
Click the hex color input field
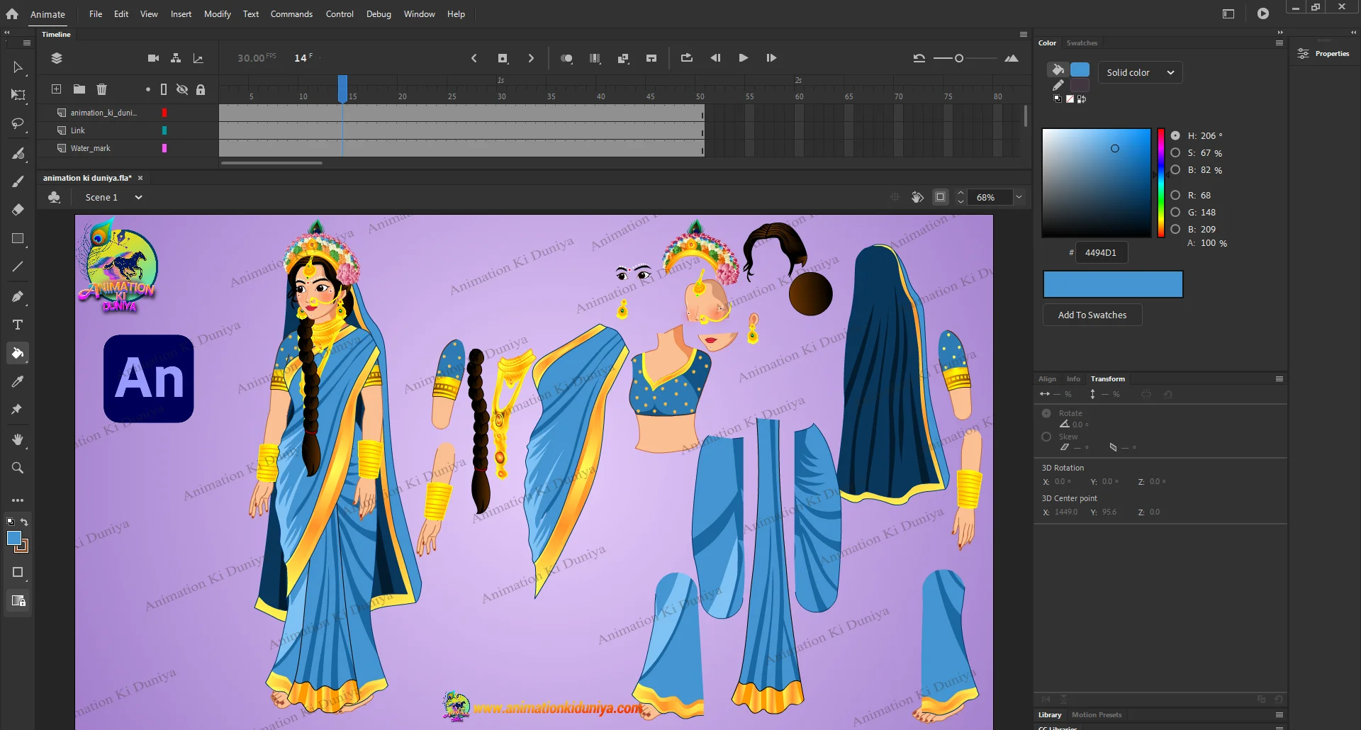click(x=1101, y=252)
